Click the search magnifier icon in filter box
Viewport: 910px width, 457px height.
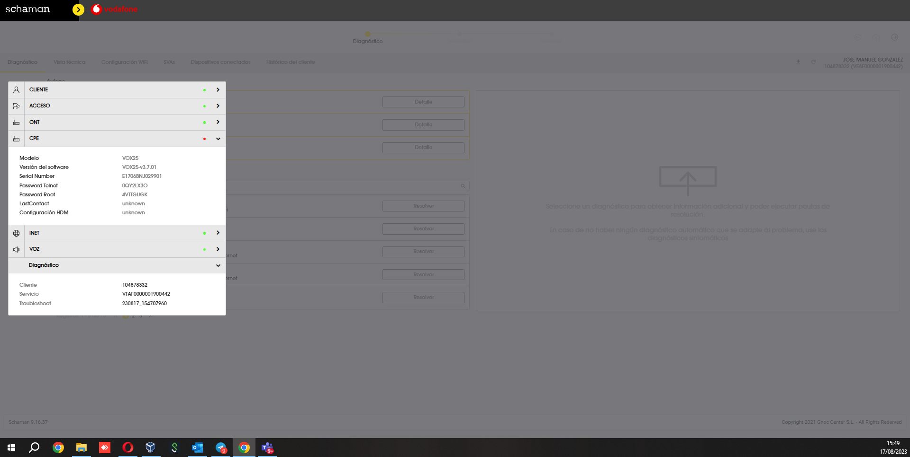[463, 186]
